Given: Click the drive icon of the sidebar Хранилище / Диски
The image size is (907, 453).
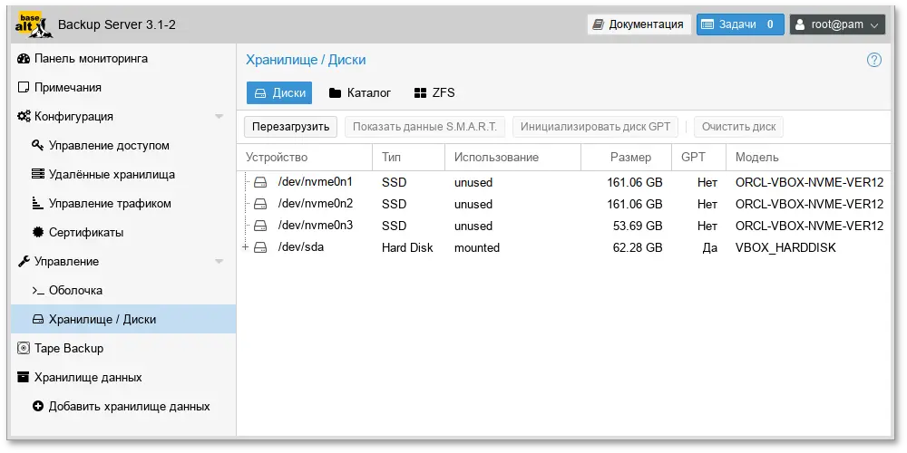Looking at the screenshot, I should point(37,320).
